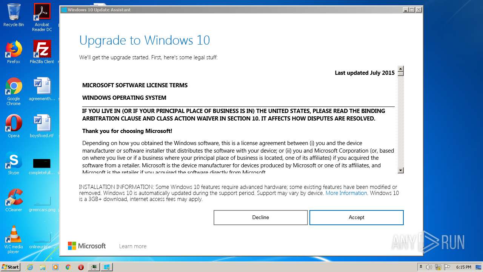483x272 pixels.
Task: Launch Opera from the taskbar
Action: [x=81, y=267]
